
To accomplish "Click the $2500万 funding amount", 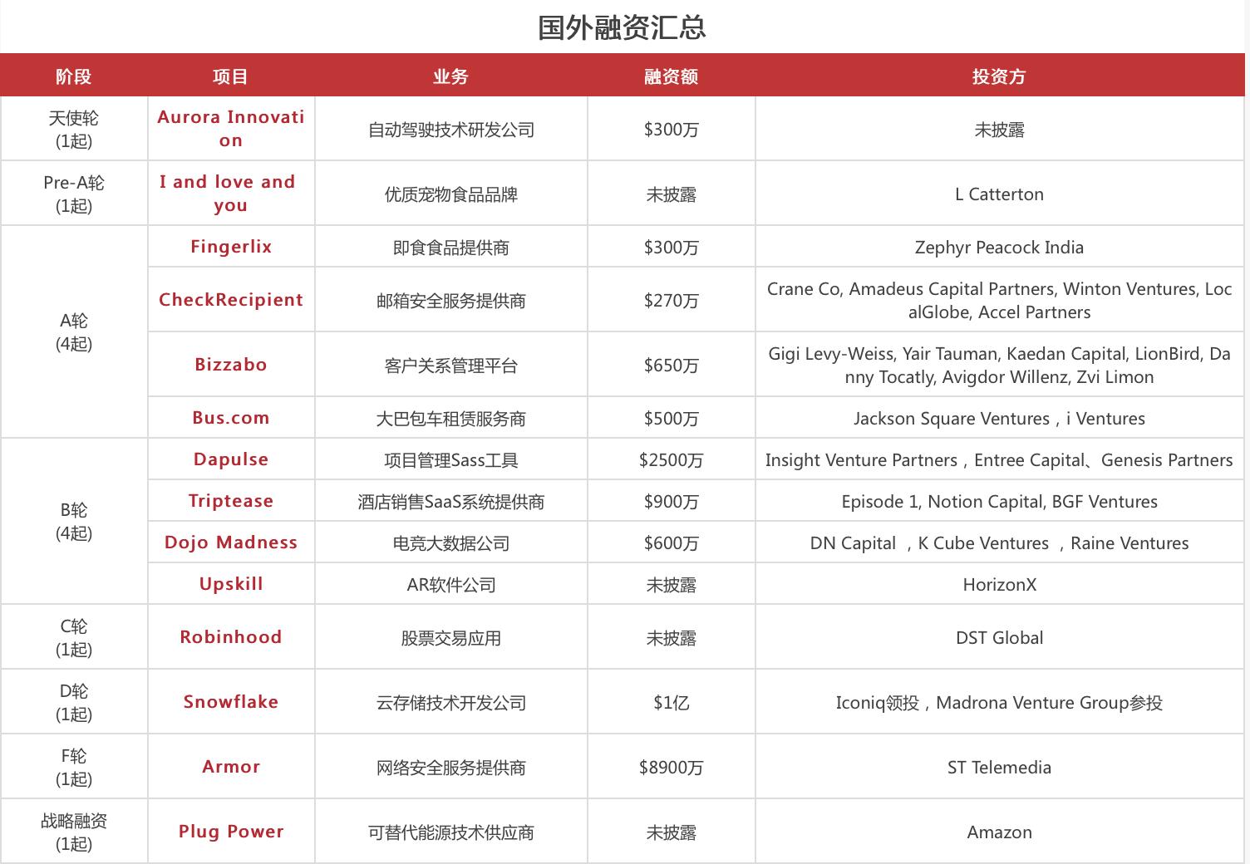I will [x=672, y=461].
